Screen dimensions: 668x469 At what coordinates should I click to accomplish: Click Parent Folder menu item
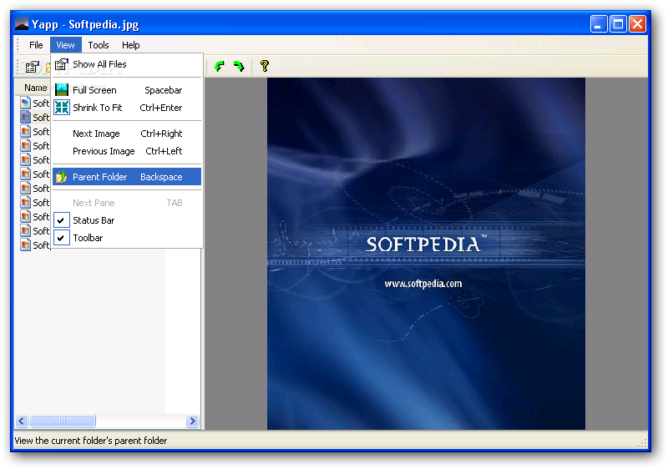[127, 177]
